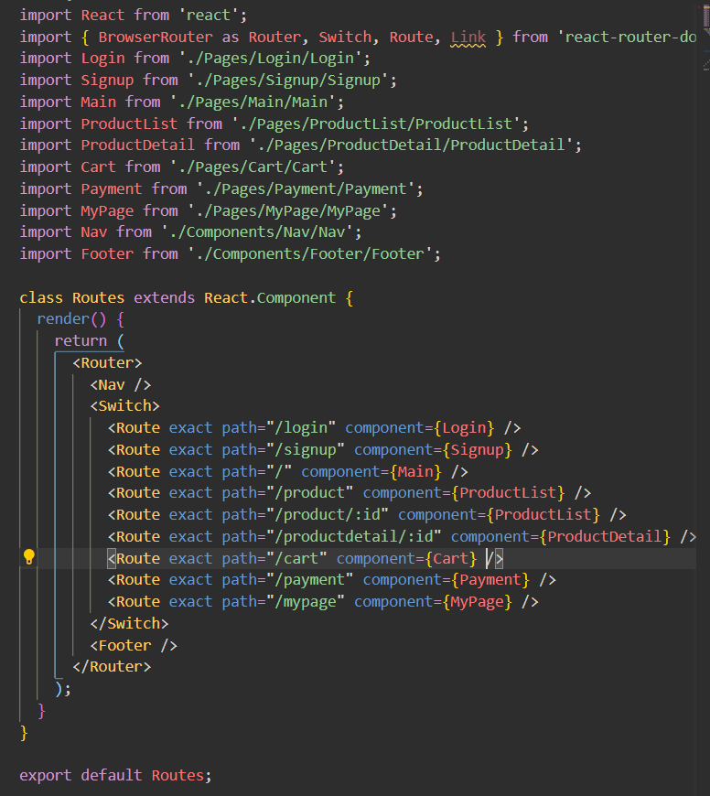The height and width of the screenshot is (796, 710).
Task: Click the "/signup" route path
Action: tap(305, 450)
